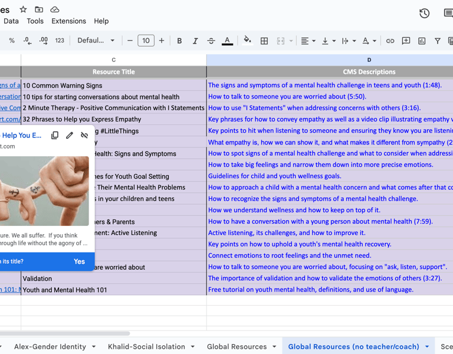This screenshot has width=453, height=354.
Task: Open the Extensions menu
Action: tap(69, 21)
